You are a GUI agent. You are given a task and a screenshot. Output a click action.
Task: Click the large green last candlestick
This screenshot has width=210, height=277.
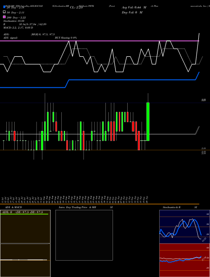click(x=148, y=122)
